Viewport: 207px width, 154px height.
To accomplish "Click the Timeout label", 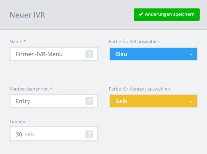I will click(18, 122).
